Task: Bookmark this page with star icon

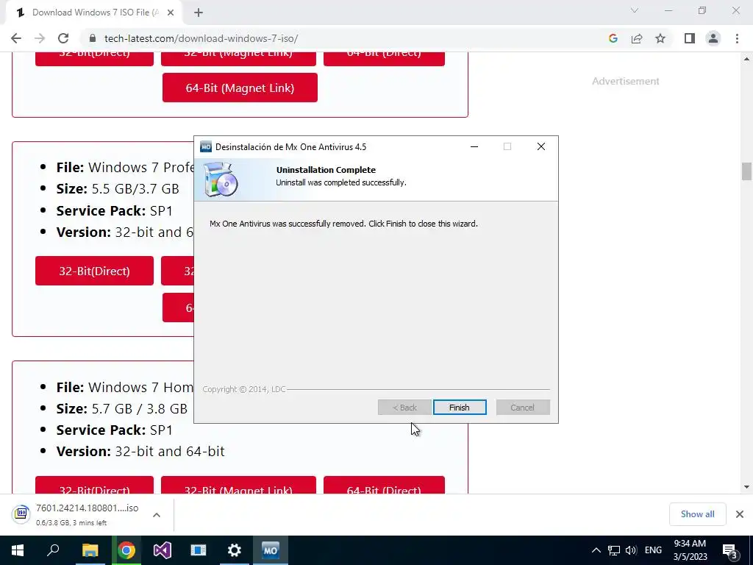Action: 660,38
